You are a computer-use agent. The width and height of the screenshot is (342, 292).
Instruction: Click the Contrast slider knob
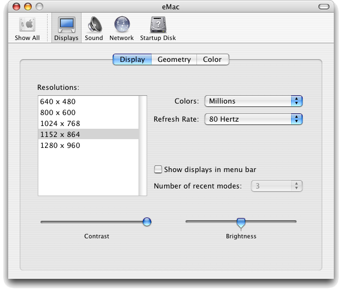point(147,222)
